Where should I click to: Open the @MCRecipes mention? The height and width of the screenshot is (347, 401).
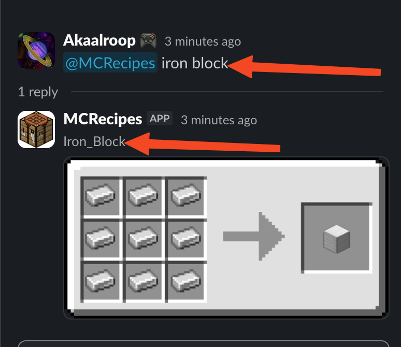(x=110, y=63)
